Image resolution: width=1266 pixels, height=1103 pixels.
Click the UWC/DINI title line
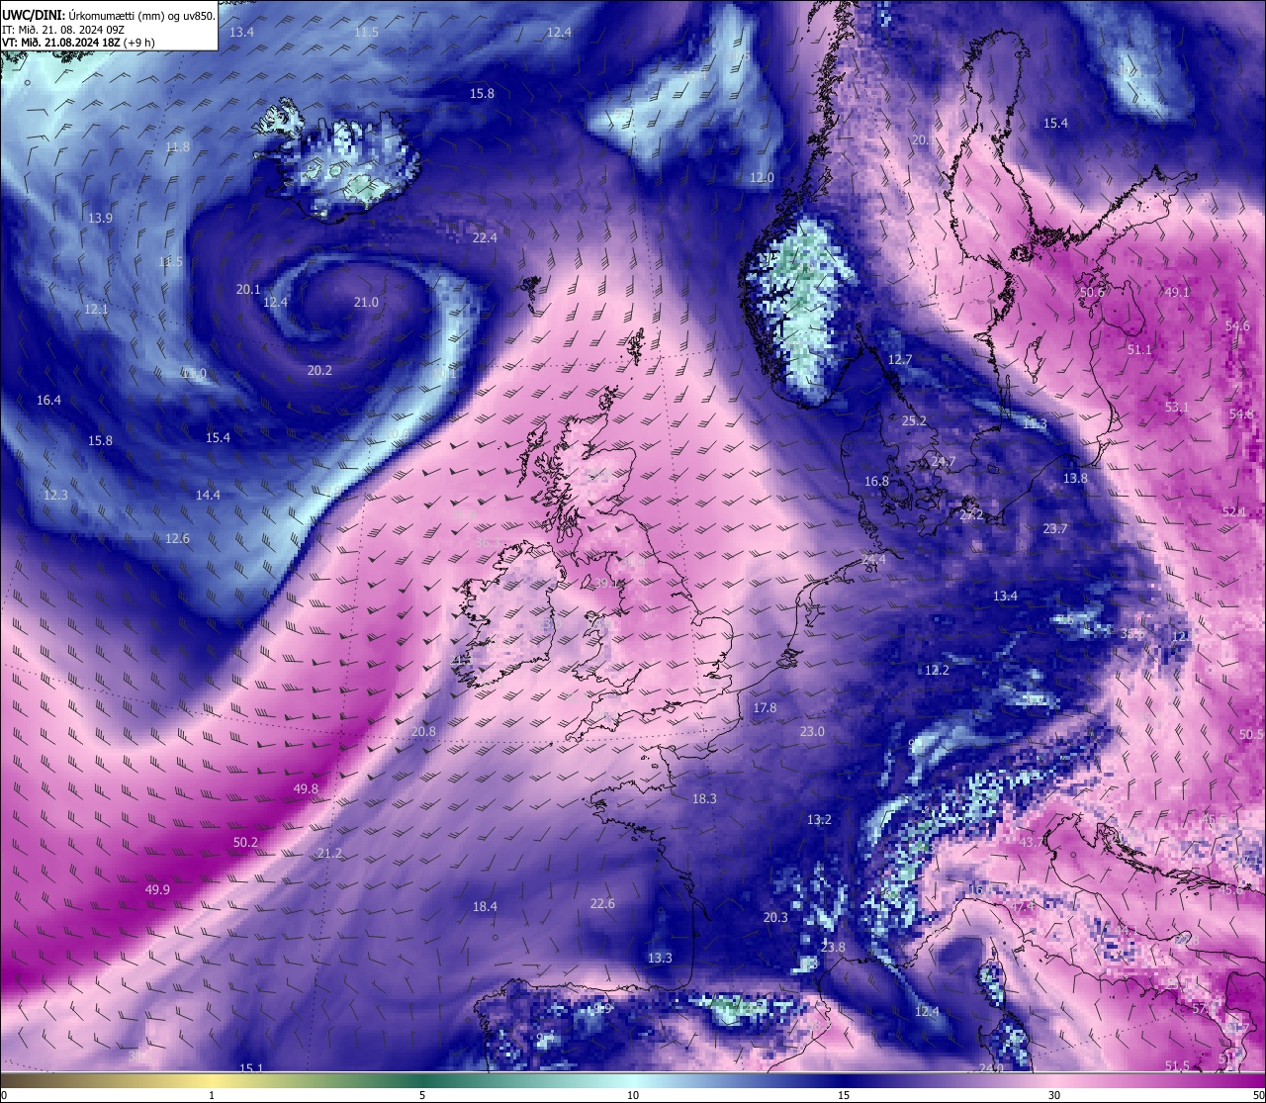[x=108, y=14]
